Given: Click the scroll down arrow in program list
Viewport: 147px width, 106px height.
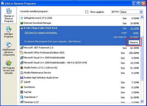Looking at the screenshot, I should [x=142, y=101].
